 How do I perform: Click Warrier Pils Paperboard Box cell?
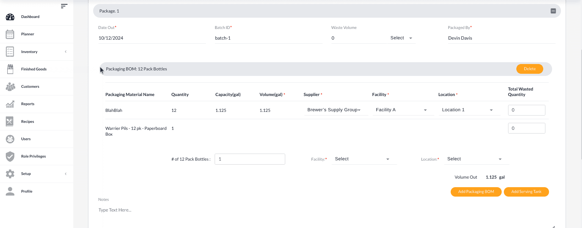click(136, 131)
